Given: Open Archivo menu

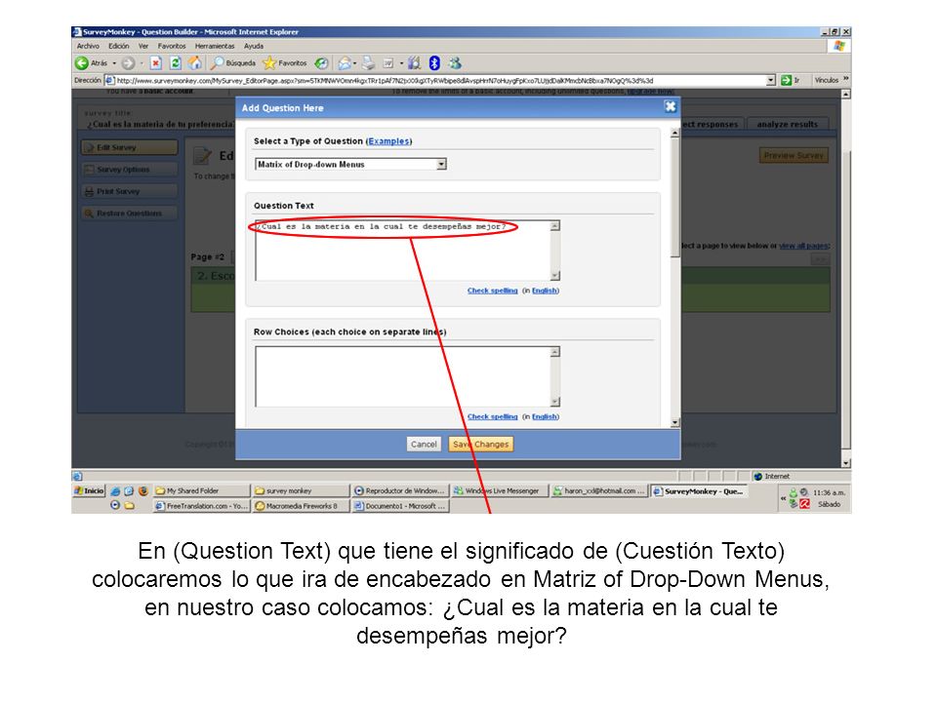Looking at the screenshot, I should pyautogui.click(x=88, y=46).
